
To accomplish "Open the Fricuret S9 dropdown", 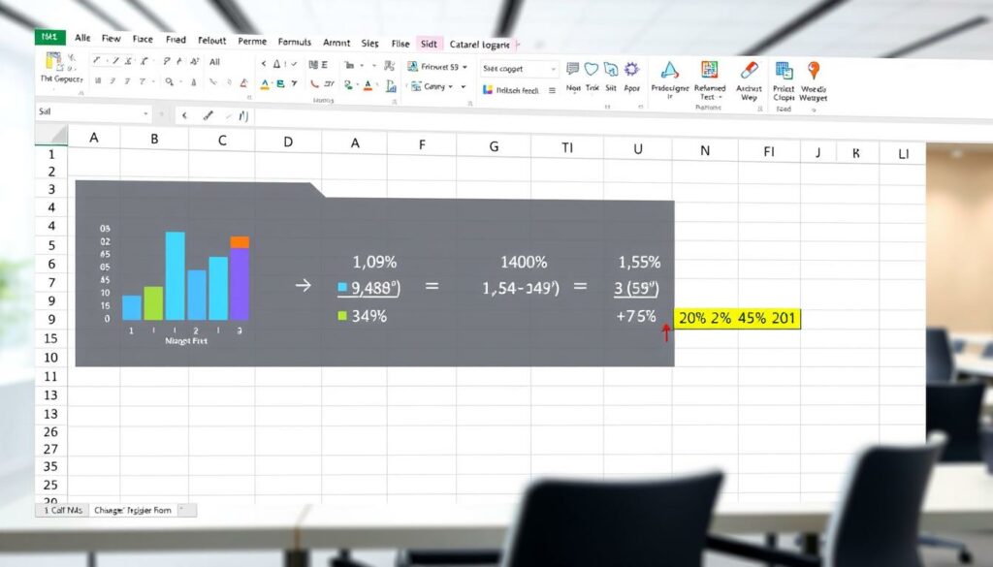I will tap(464, 67).
